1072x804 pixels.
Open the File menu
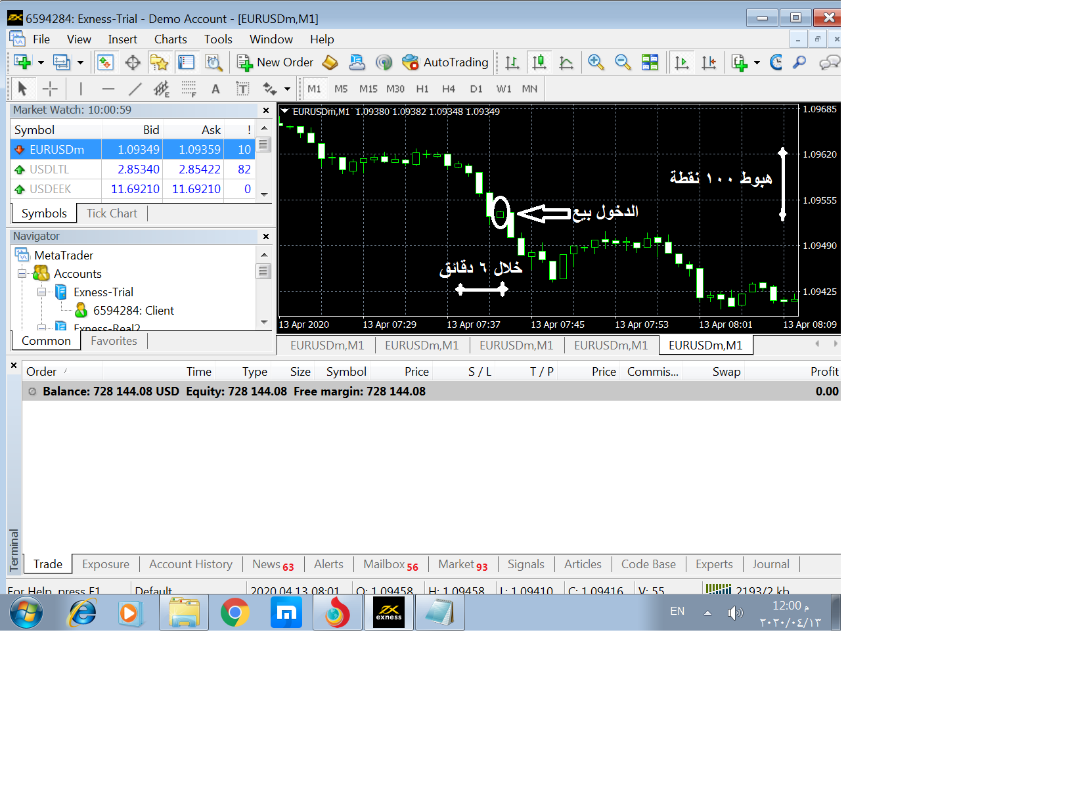[x=41, y=39]
